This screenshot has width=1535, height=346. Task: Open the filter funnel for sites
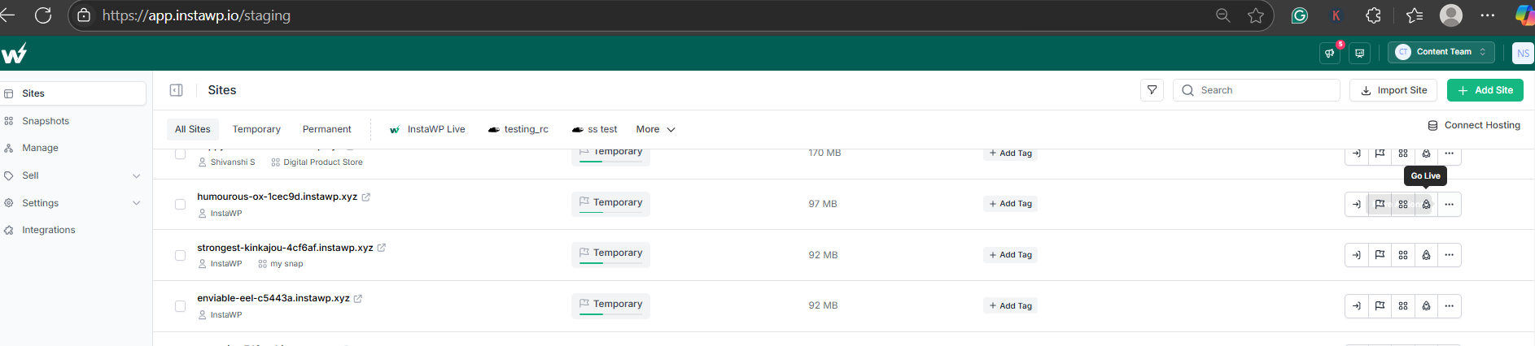[1152, 90]
